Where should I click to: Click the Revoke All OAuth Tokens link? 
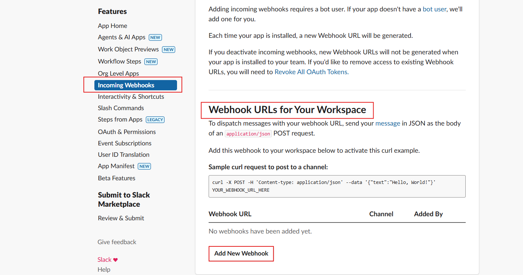311,72
